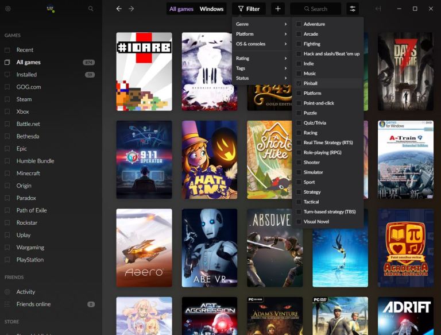
Task: Click the Friends online list icon
Action: [7, 305]
